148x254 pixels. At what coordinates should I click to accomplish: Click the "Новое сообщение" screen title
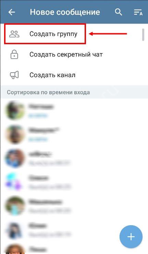tap(65, 12)
